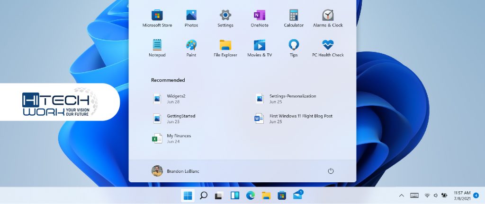
Task: Launch OneNote from Start menu
Action: 260,18
